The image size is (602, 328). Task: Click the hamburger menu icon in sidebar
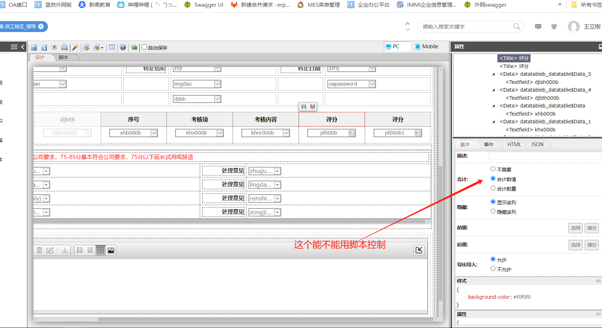pos(14,47)
